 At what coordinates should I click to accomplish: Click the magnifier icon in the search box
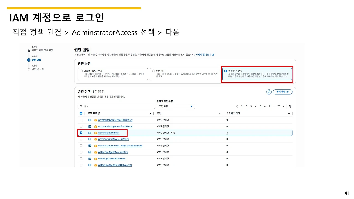(81, 106)
